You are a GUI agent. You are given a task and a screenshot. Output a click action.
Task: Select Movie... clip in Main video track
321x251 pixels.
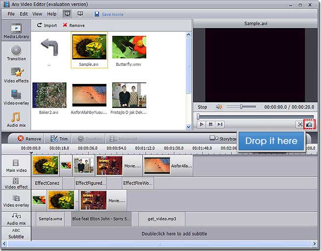point(119,166)
